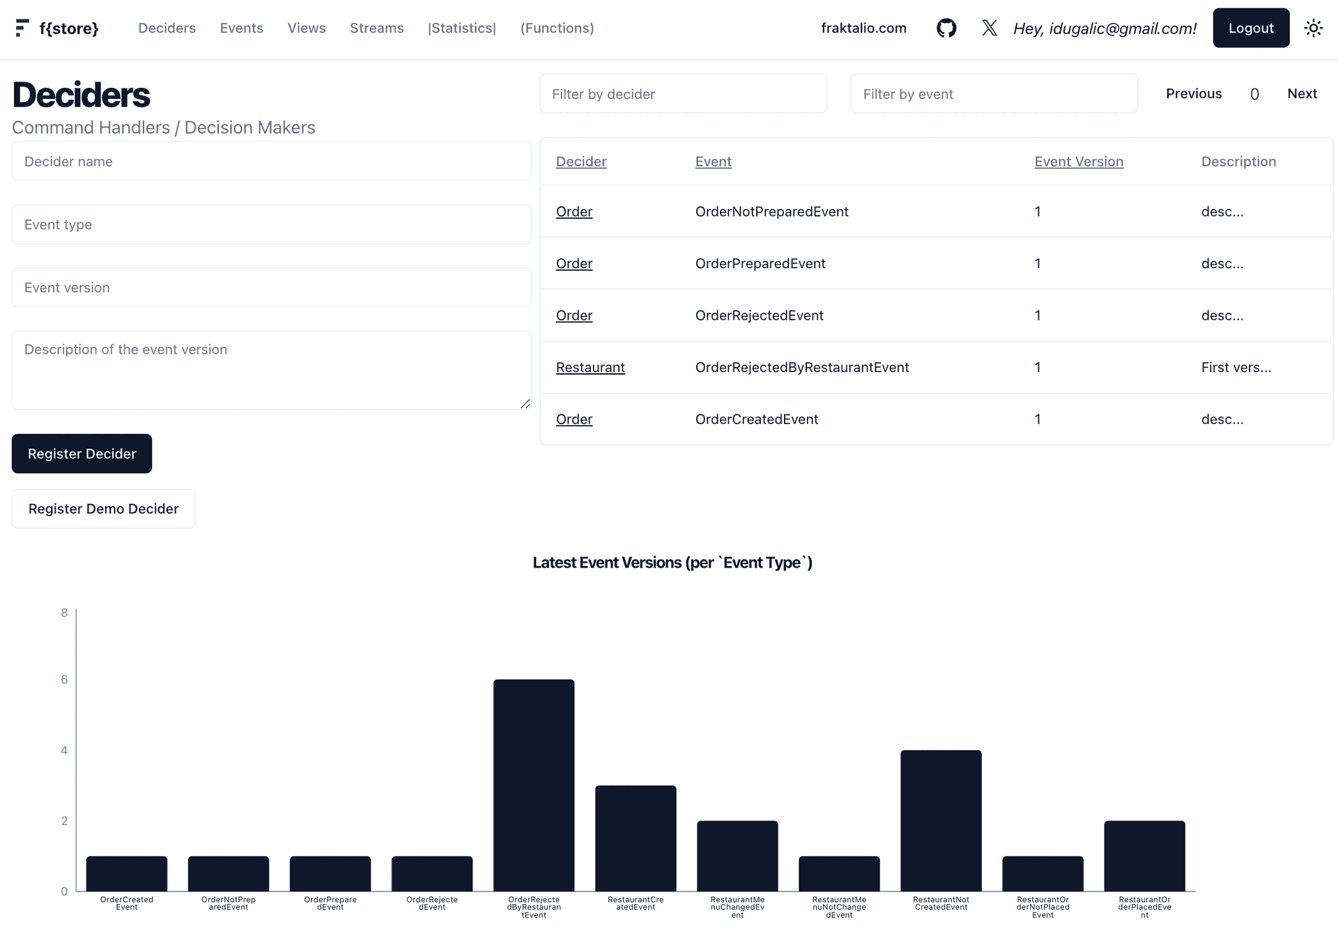This screenshot has height=927, width=1338.
Task: Focus the Decider name input
Action: click(271, 161)
